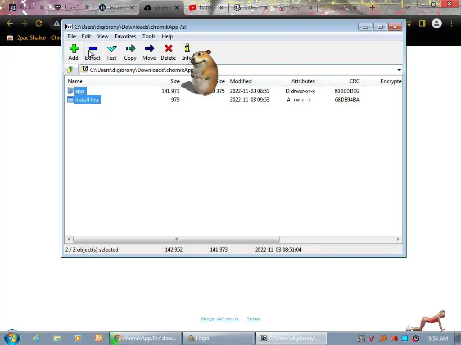Switch to the 'chom' browser tab
The height and width of the screenshot is (345, 461).
click(x=161, y=8)
